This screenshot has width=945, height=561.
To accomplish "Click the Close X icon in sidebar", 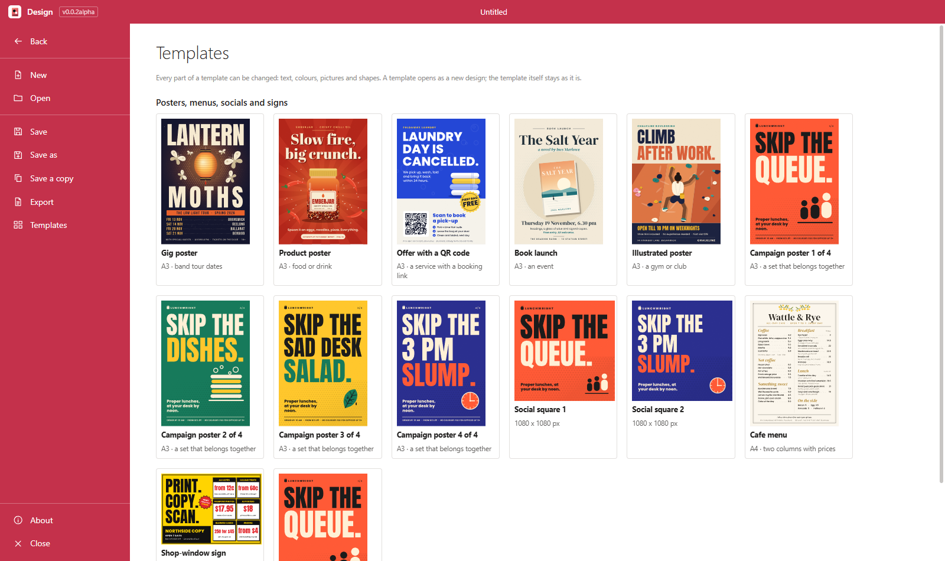I will point(18,543).
